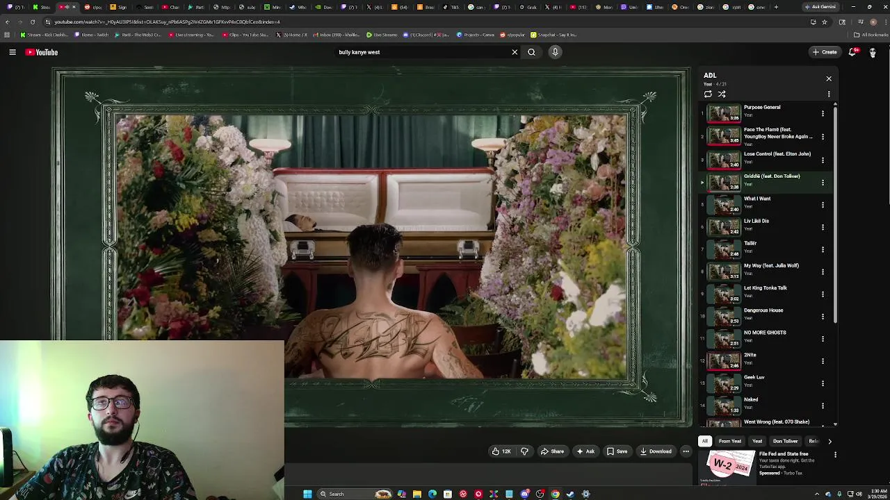Play Lose Control (feat. Elton John)
This screenshot has width=890, height=500.
tap(765, 160)
